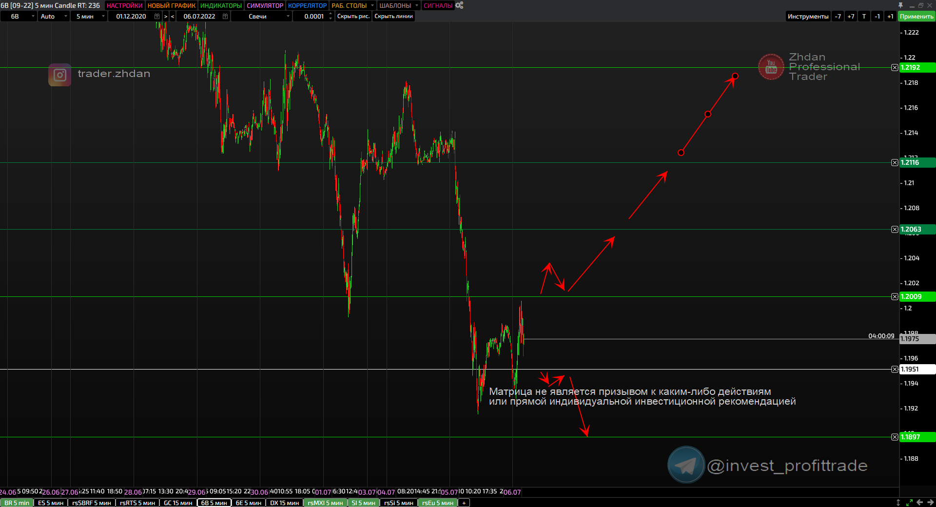Viewport: 936px width, 507px height.
Task: Open calendar for end date 06.07.2022
Action: pyautogui.click(x=225, y=16)
